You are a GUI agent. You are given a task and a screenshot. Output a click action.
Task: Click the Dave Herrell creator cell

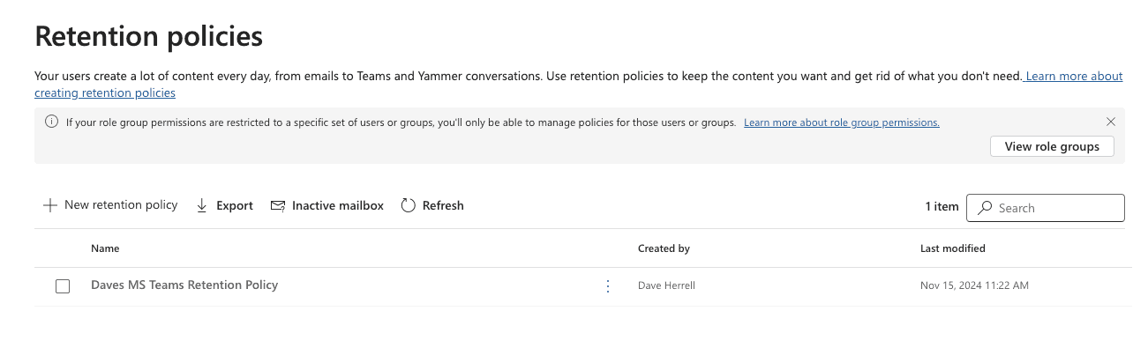(666, 285)
